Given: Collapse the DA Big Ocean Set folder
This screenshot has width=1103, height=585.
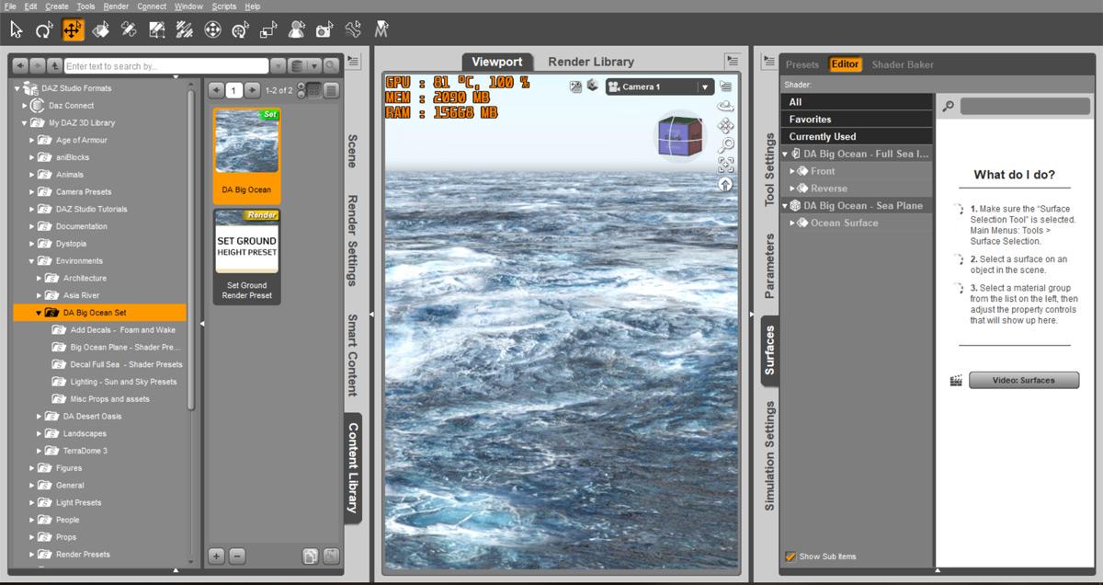Looking at the screenshot, I should click(x=39, y=313).
